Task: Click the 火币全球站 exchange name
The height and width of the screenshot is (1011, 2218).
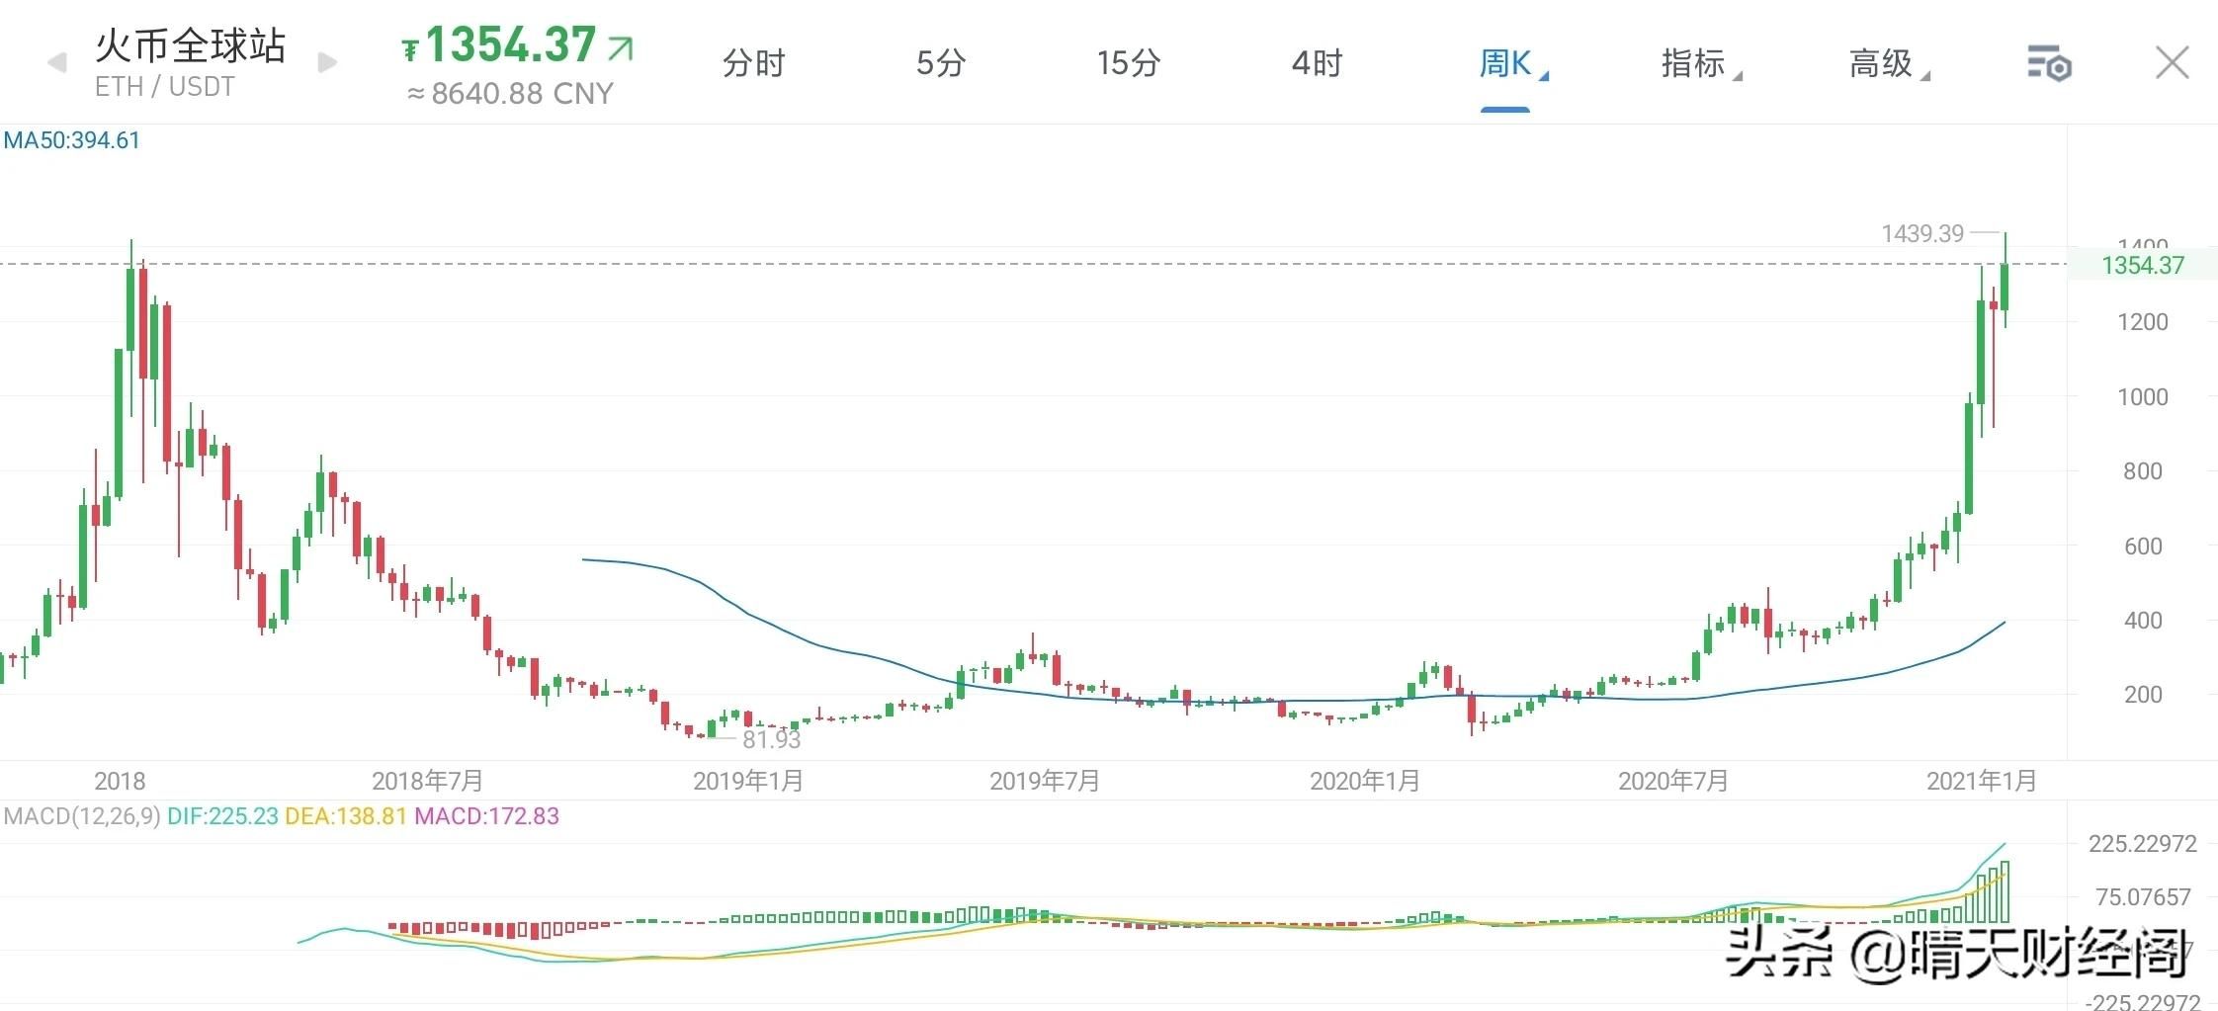Action: [190, 45]
